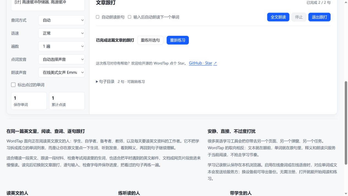Click the scrollbar up arrow
348x196 pixels.
click(x=346, y=2)
